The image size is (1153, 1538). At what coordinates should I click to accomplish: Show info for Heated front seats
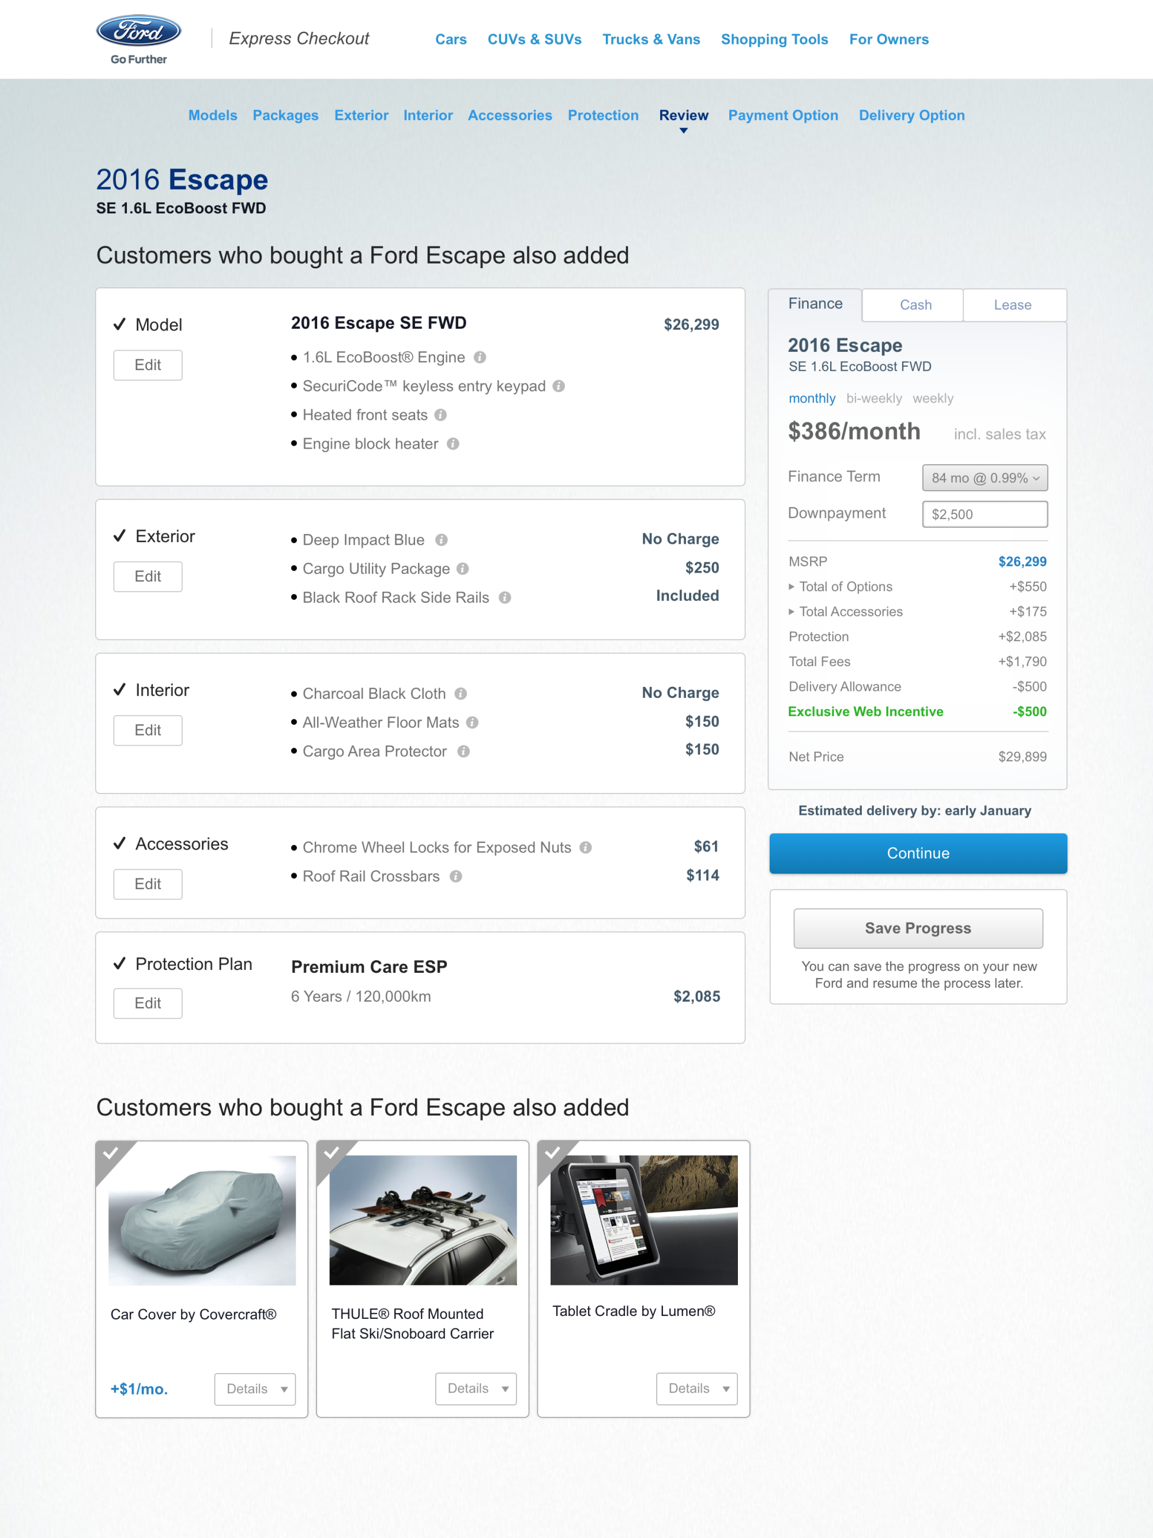pos(440,415)
